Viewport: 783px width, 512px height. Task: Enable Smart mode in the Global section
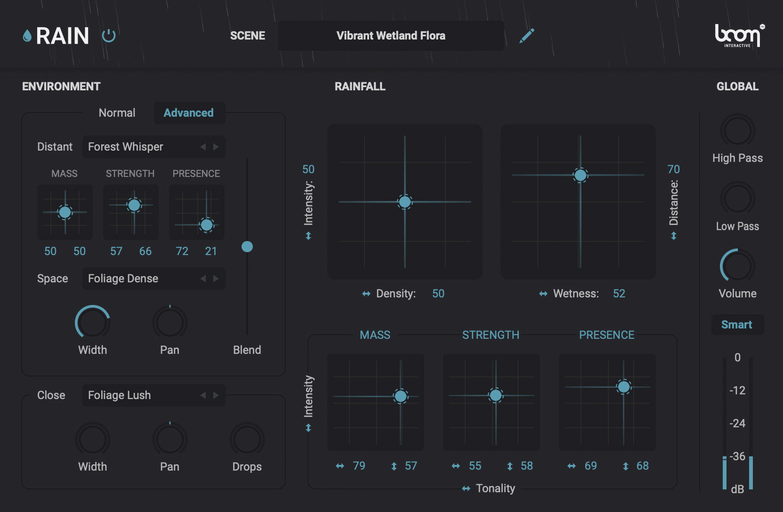pos(737,324)
